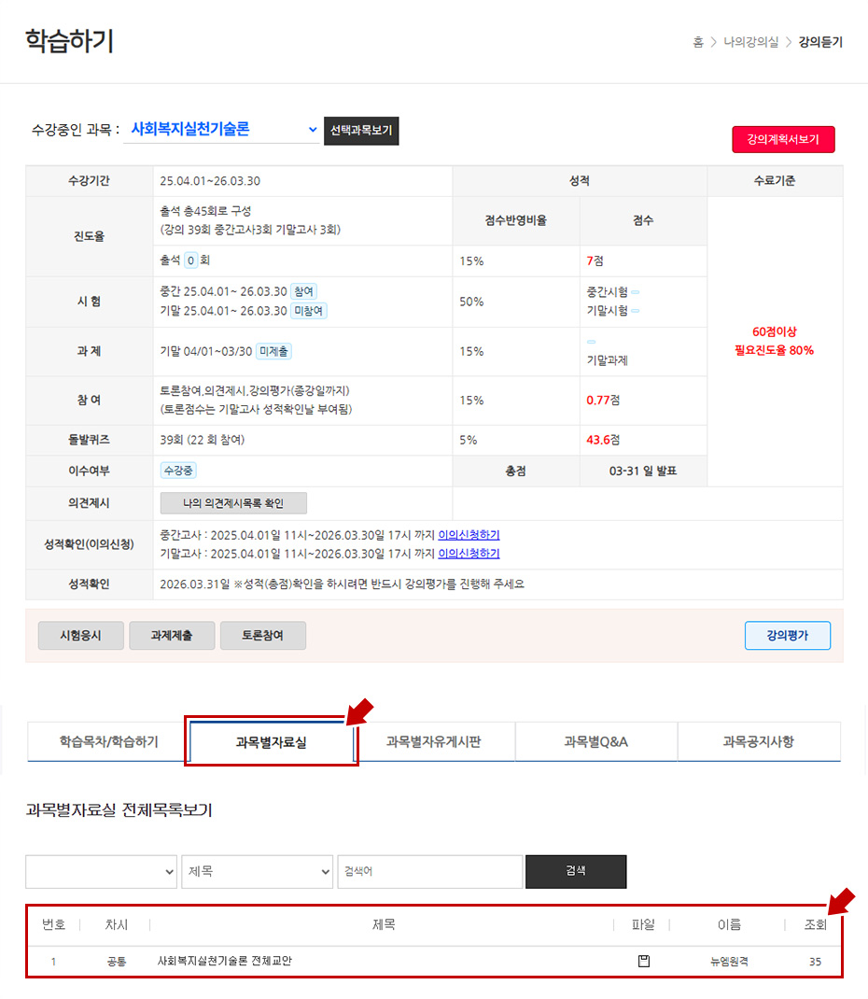This screenshot has height=999, width=868.
Task: Open the 제목 search-type dropdown
Action: tap(257, 871)
